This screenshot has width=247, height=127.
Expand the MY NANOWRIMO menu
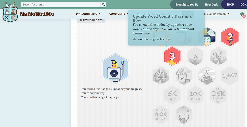coord(88,14)
